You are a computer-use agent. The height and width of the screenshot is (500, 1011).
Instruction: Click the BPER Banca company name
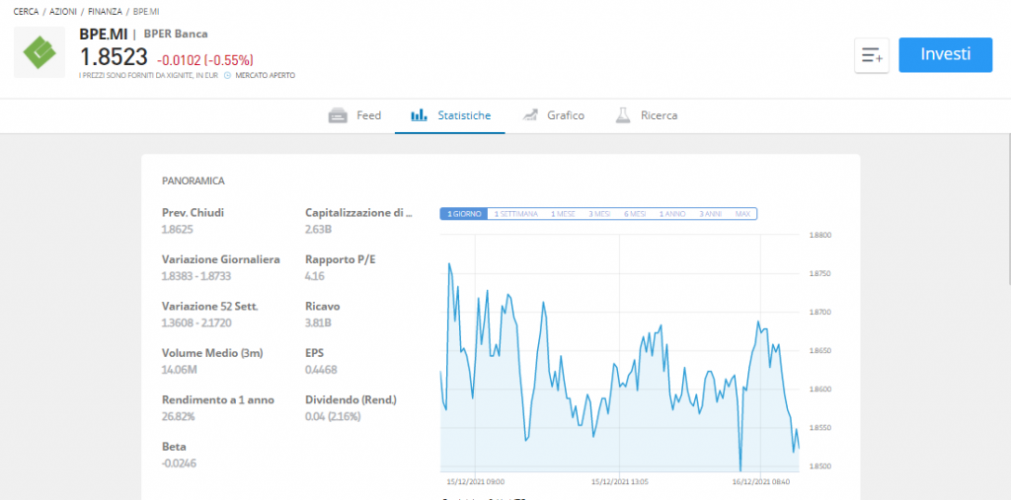point(176,35)
